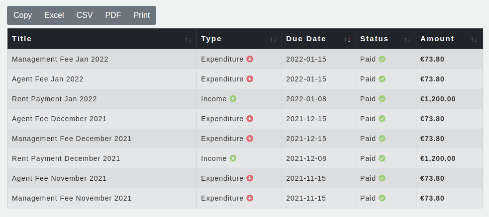
Task: Click paid checkmark icon for Rent Payment December 2021
Action: [382, 158]
